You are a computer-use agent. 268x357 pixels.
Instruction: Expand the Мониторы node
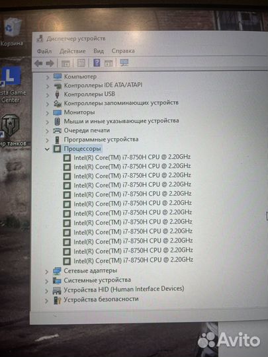tap(48, 113)
